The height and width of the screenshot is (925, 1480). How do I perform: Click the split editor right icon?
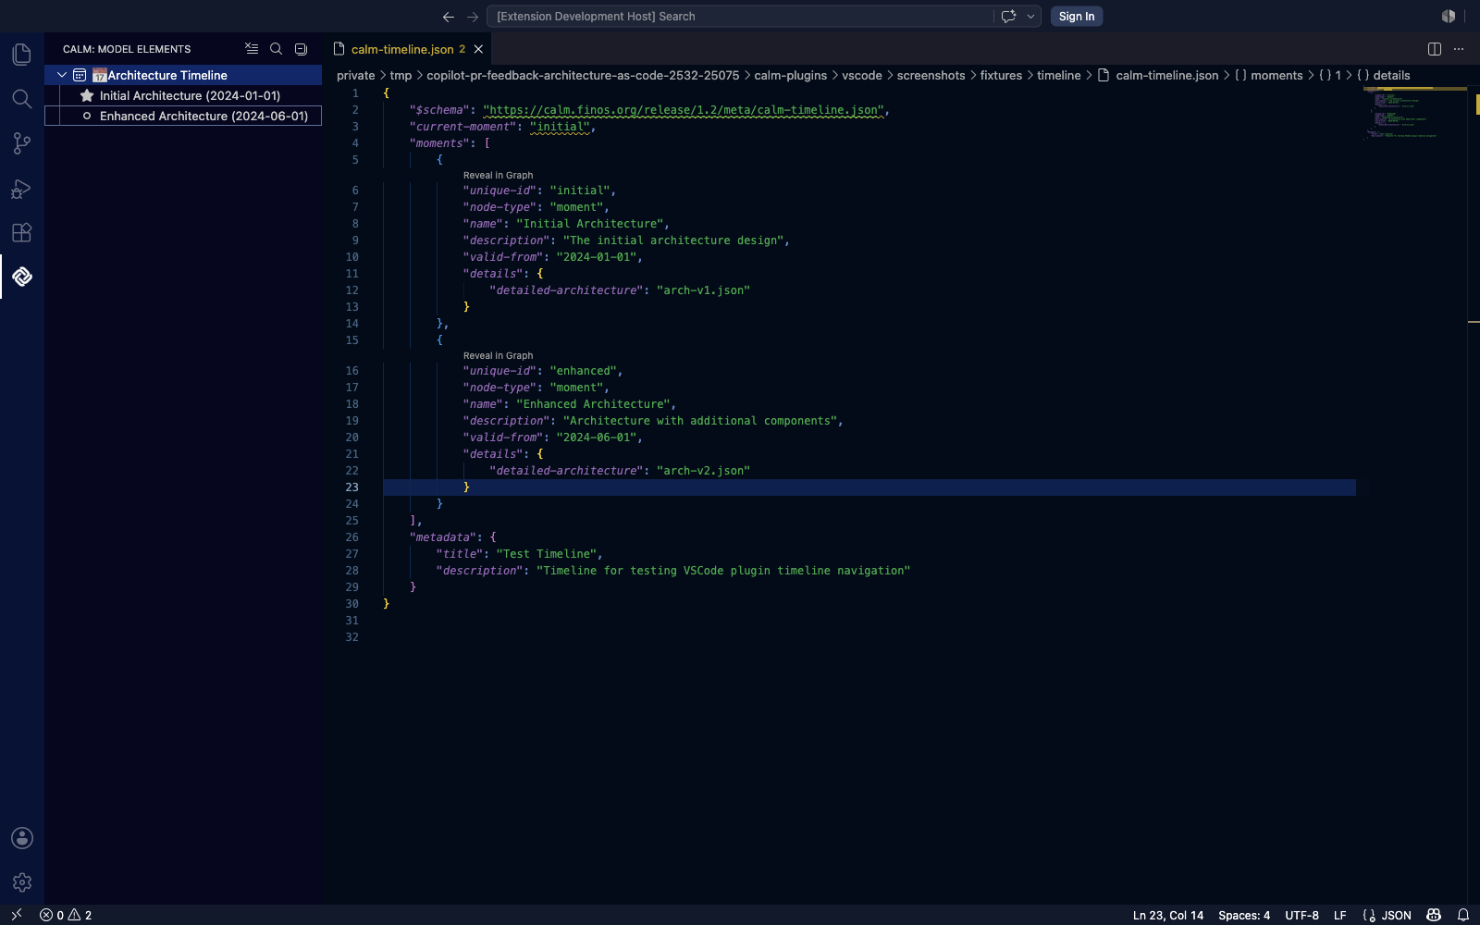pyautogui.click(x=1435, y=49)
